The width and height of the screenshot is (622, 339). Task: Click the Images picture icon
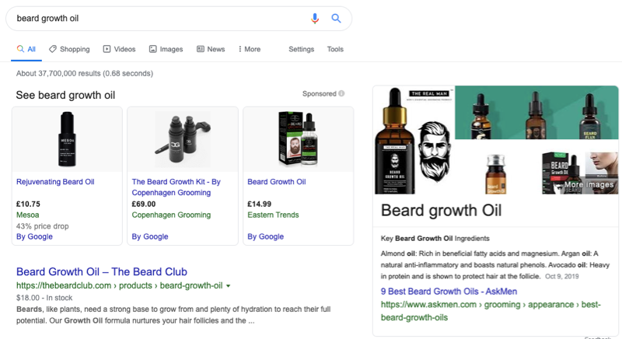coord(153,49)
